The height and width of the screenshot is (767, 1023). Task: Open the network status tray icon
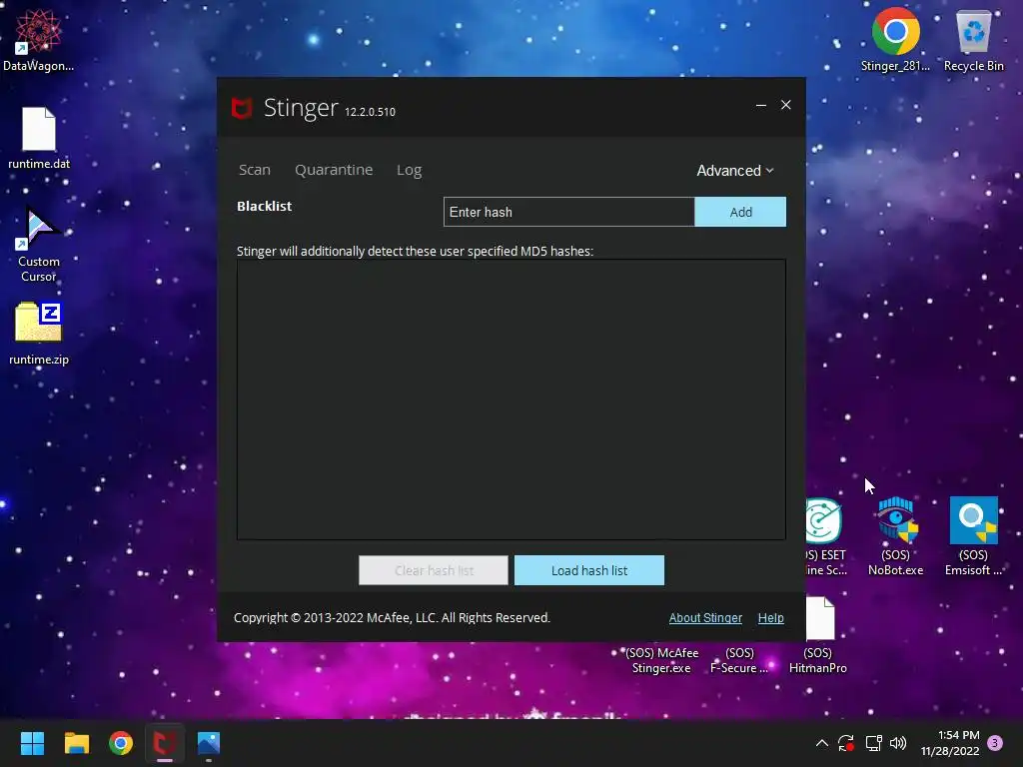point(873,743)
